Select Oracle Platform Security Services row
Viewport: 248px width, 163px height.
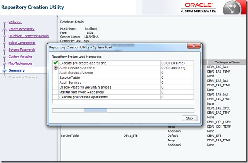[x=123, y=87]
